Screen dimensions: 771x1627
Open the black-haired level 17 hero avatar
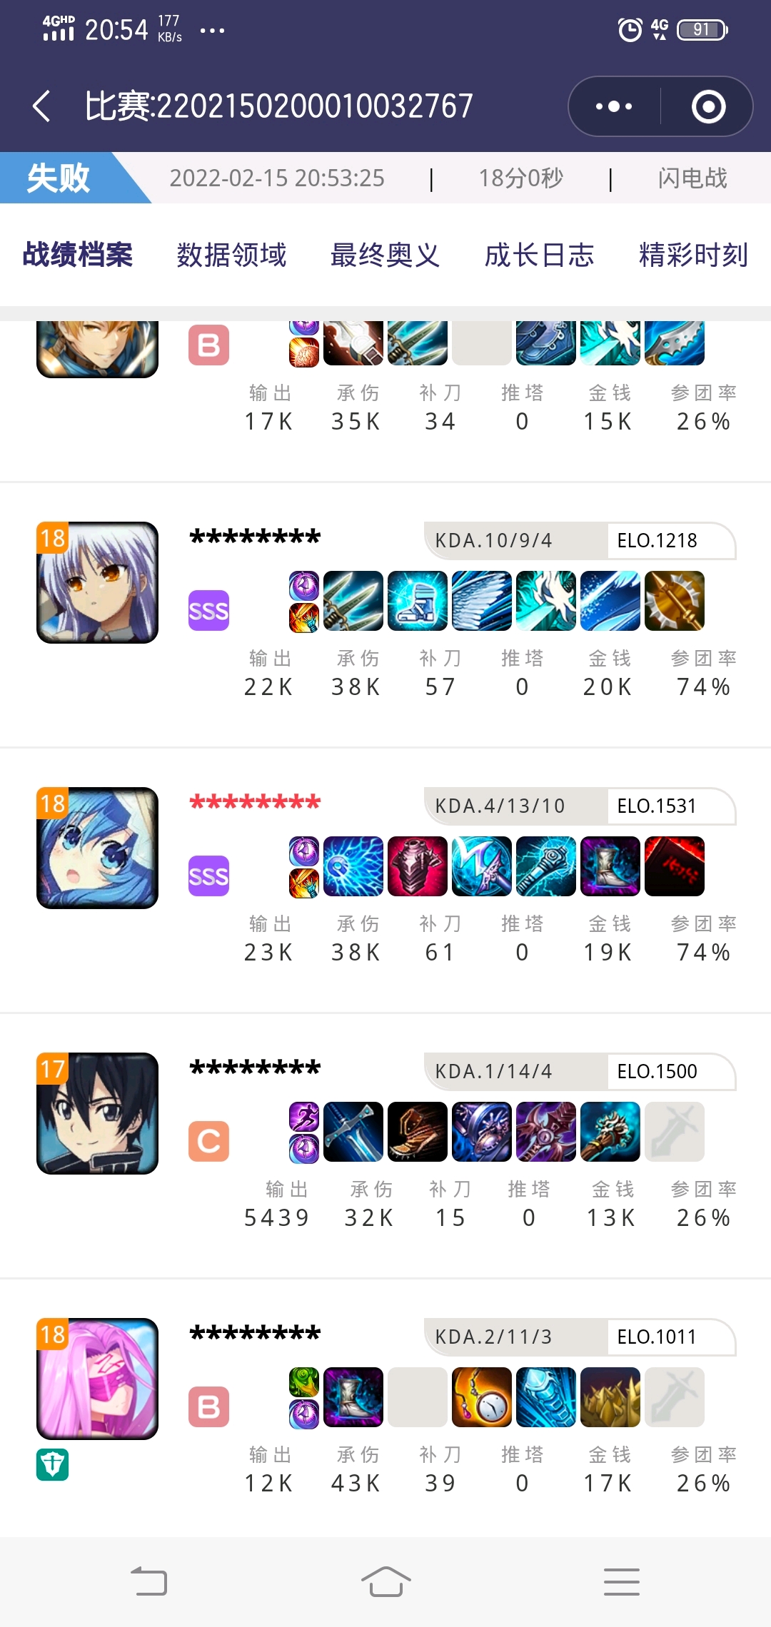97,1113
